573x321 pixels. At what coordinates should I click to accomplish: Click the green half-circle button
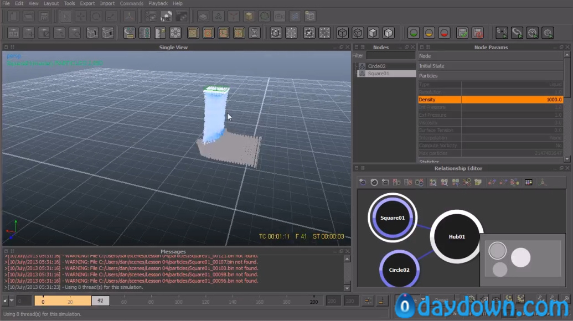click(414, 33)
